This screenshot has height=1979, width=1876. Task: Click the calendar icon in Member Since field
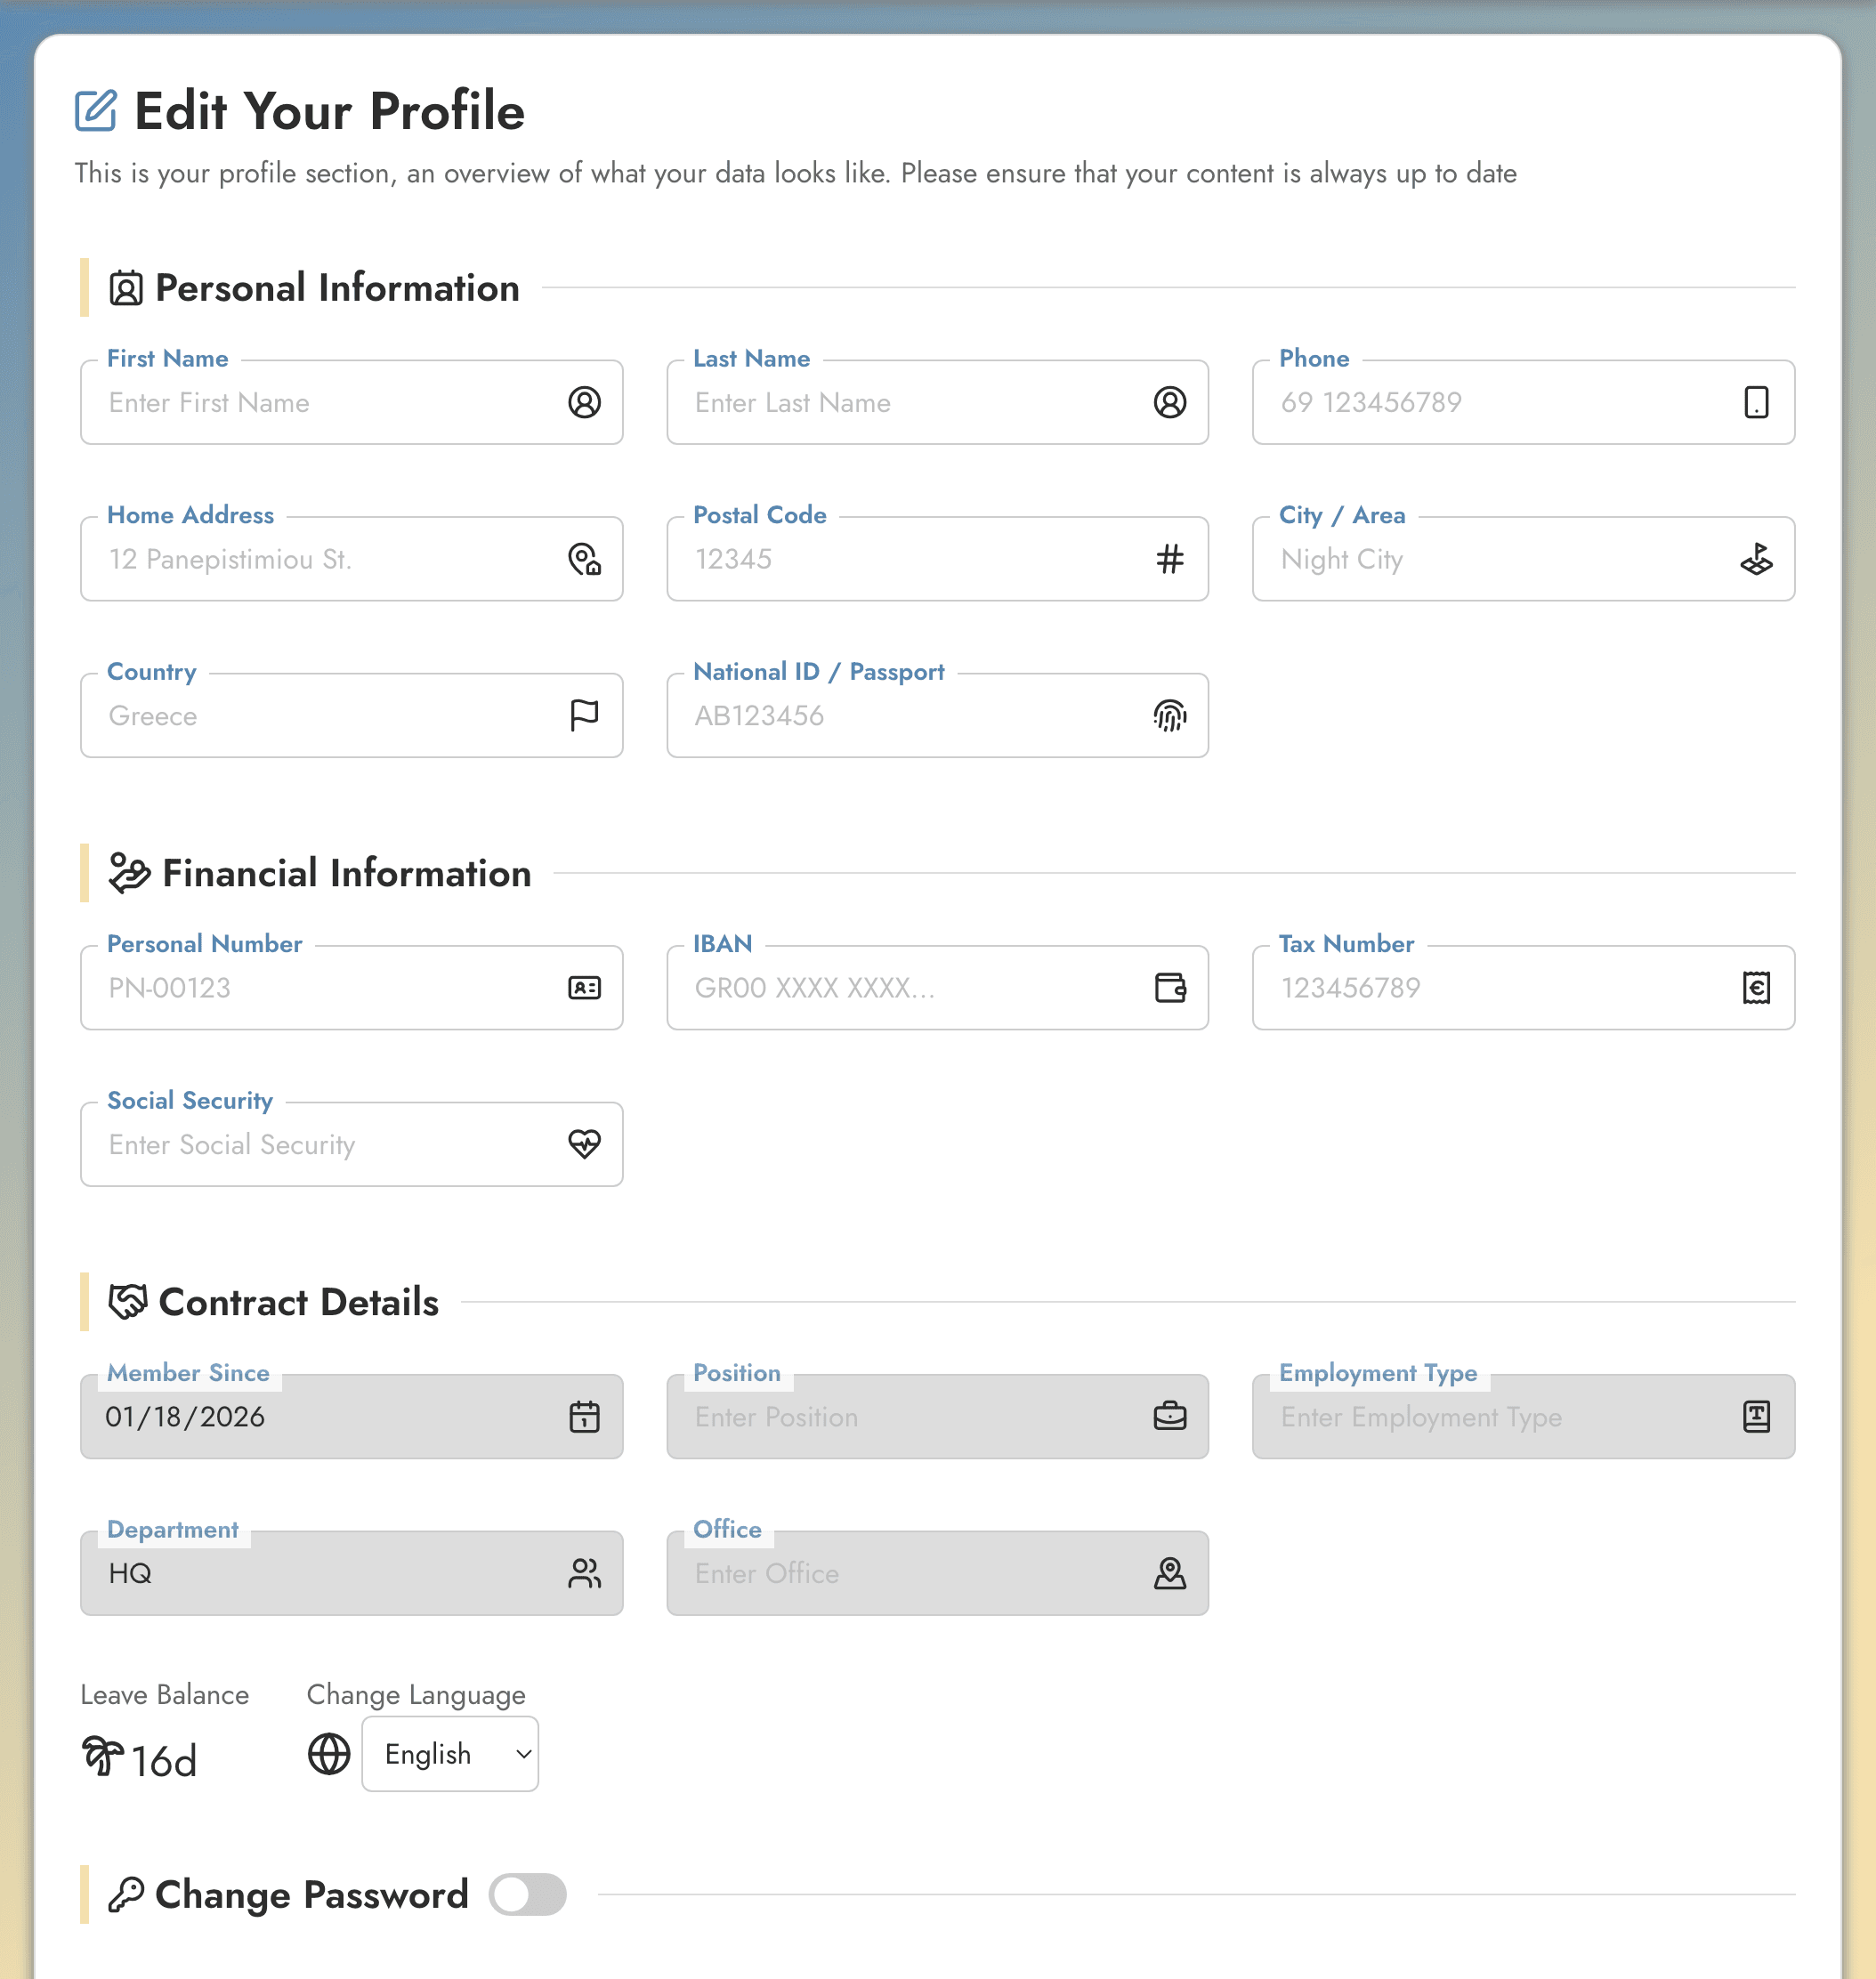click(585, 1416)
